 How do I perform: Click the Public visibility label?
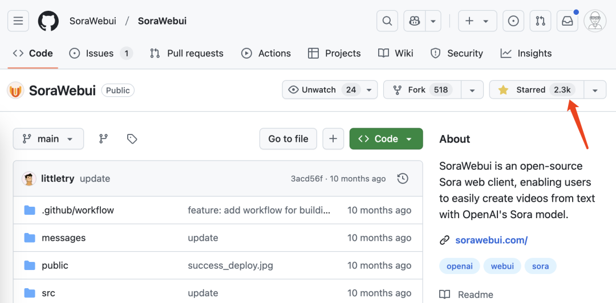pyautogui.click(x=118, y=91)
